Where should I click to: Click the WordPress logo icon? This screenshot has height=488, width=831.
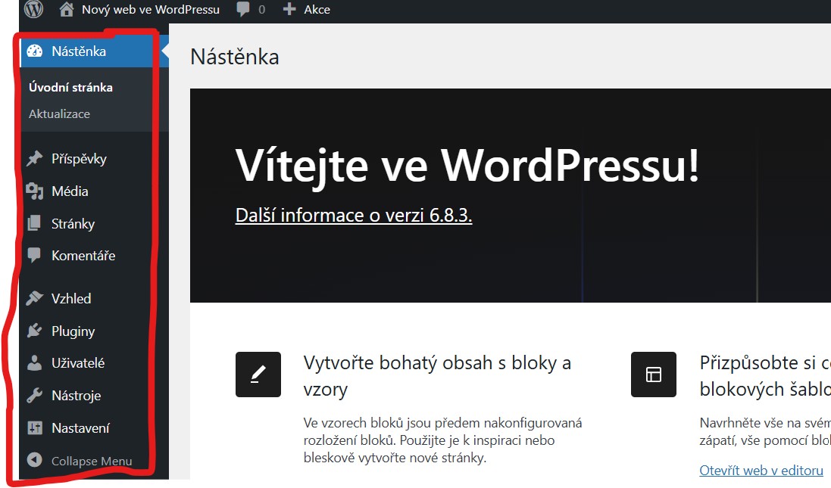pos(34,9)
